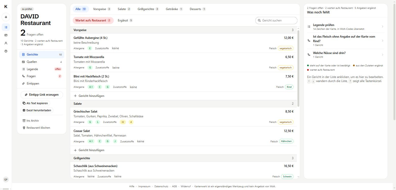Click the plus icon in the left rail
This screenshot has height=190, width=396.
pyautogui.click(x=6, y=17)
